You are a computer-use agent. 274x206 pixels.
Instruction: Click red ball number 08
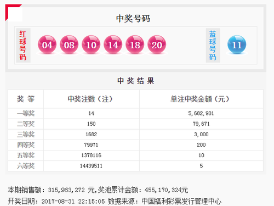click(x=69, y=44)
